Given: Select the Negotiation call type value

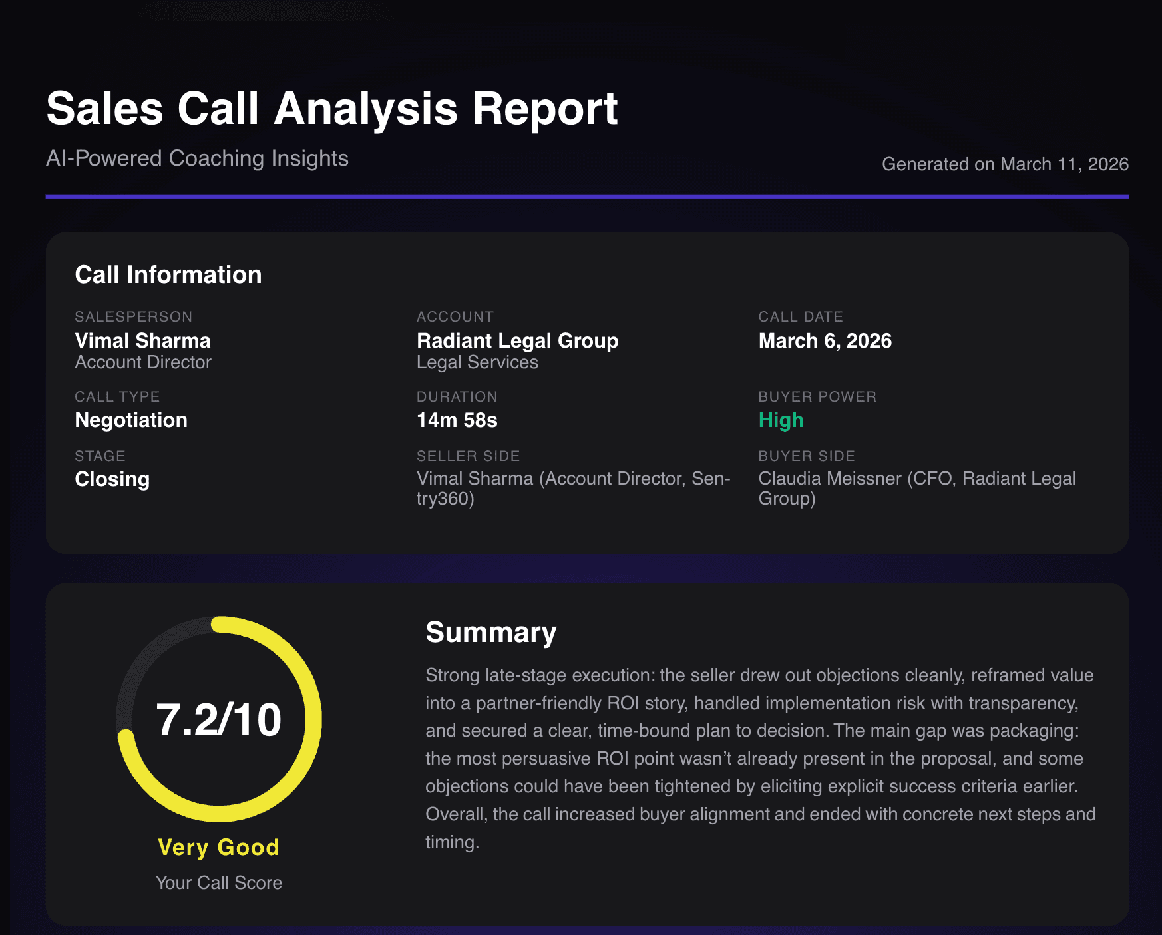Looking at the screenshot, I should pyautogui.click(x=132, y=420).
